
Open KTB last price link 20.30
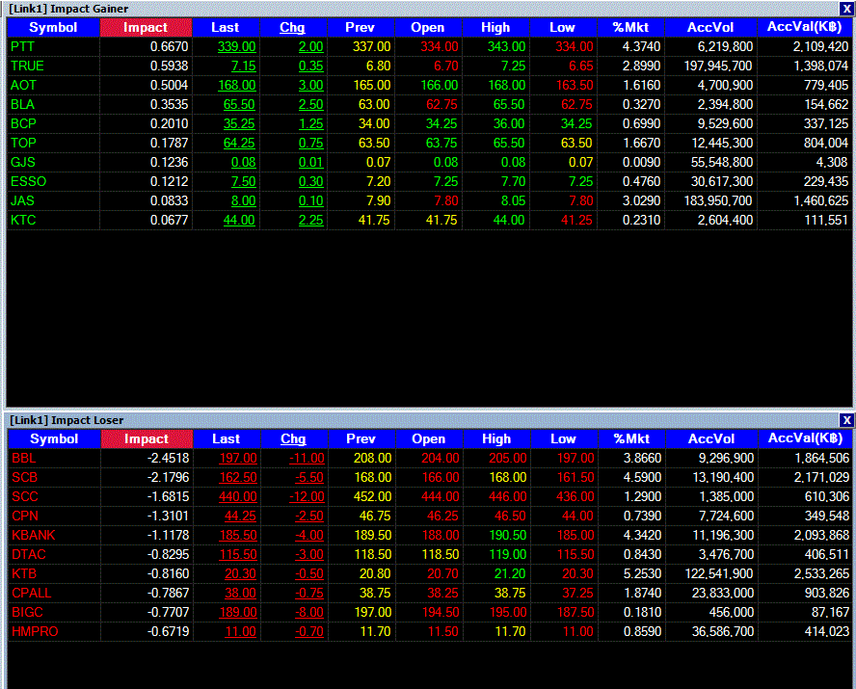coord(240,574)
